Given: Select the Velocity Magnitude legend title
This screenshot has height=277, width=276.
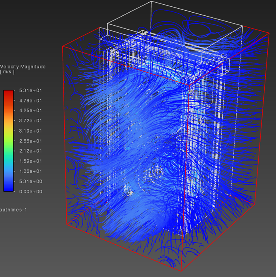Looking at the screenshot, I should [22, 67].
